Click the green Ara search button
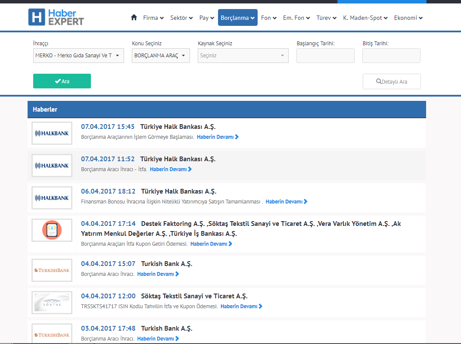The height and width of the screenshot is (344, 461). [x=62, y=81]
